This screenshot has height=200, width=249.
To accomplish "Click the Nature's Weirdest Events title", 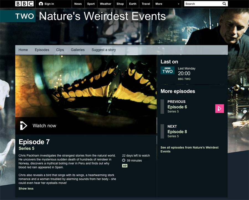I will point(102,16).
